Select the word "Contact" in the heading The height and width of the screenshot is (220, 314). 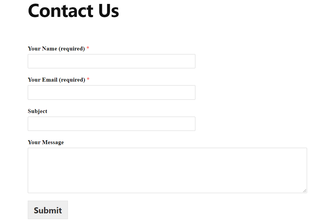61,11
